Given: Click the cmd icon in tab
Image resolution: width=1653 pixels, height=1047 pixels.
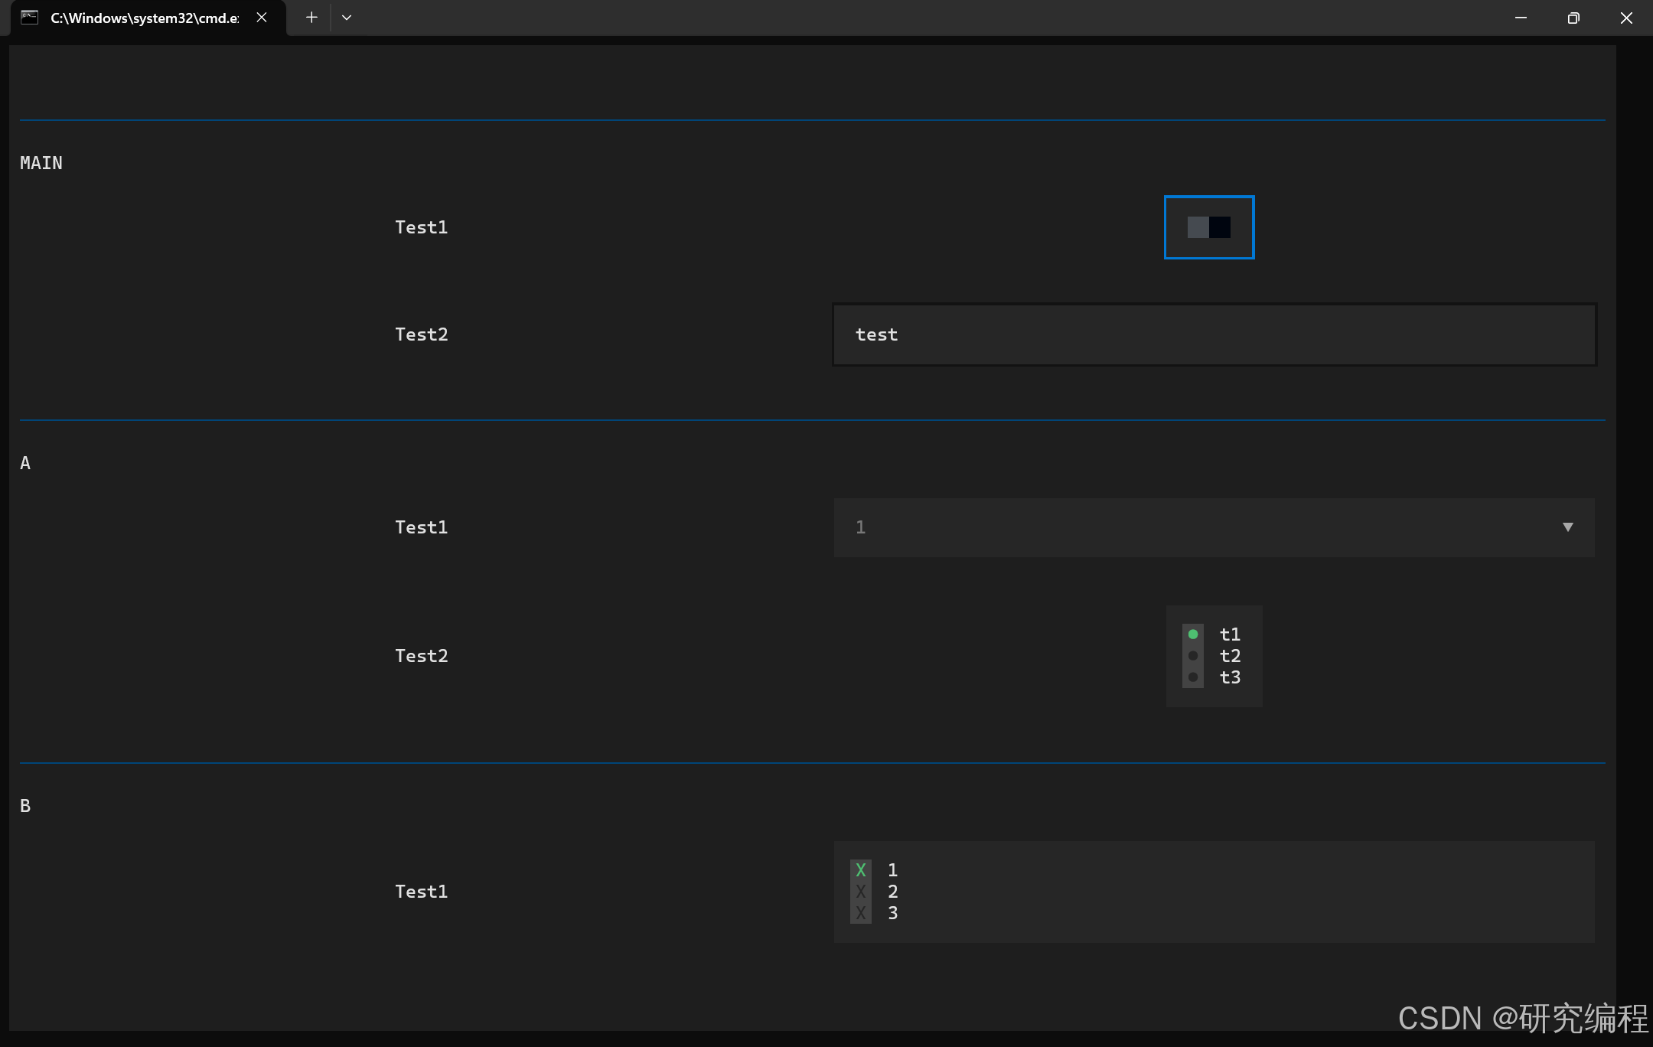Looking at the screenshot, I should click(30, 18).
